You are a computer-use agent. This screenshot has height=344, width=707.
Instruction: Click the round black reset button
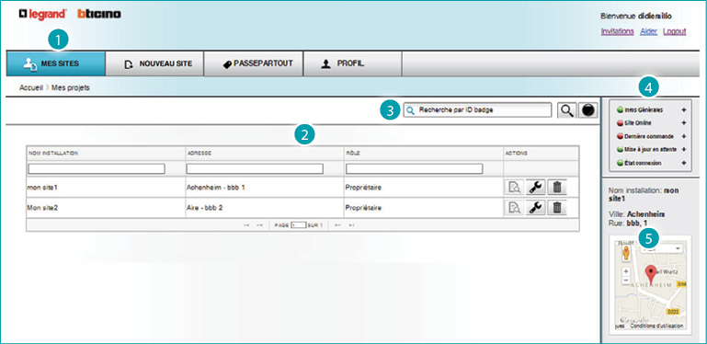(588, 110)
